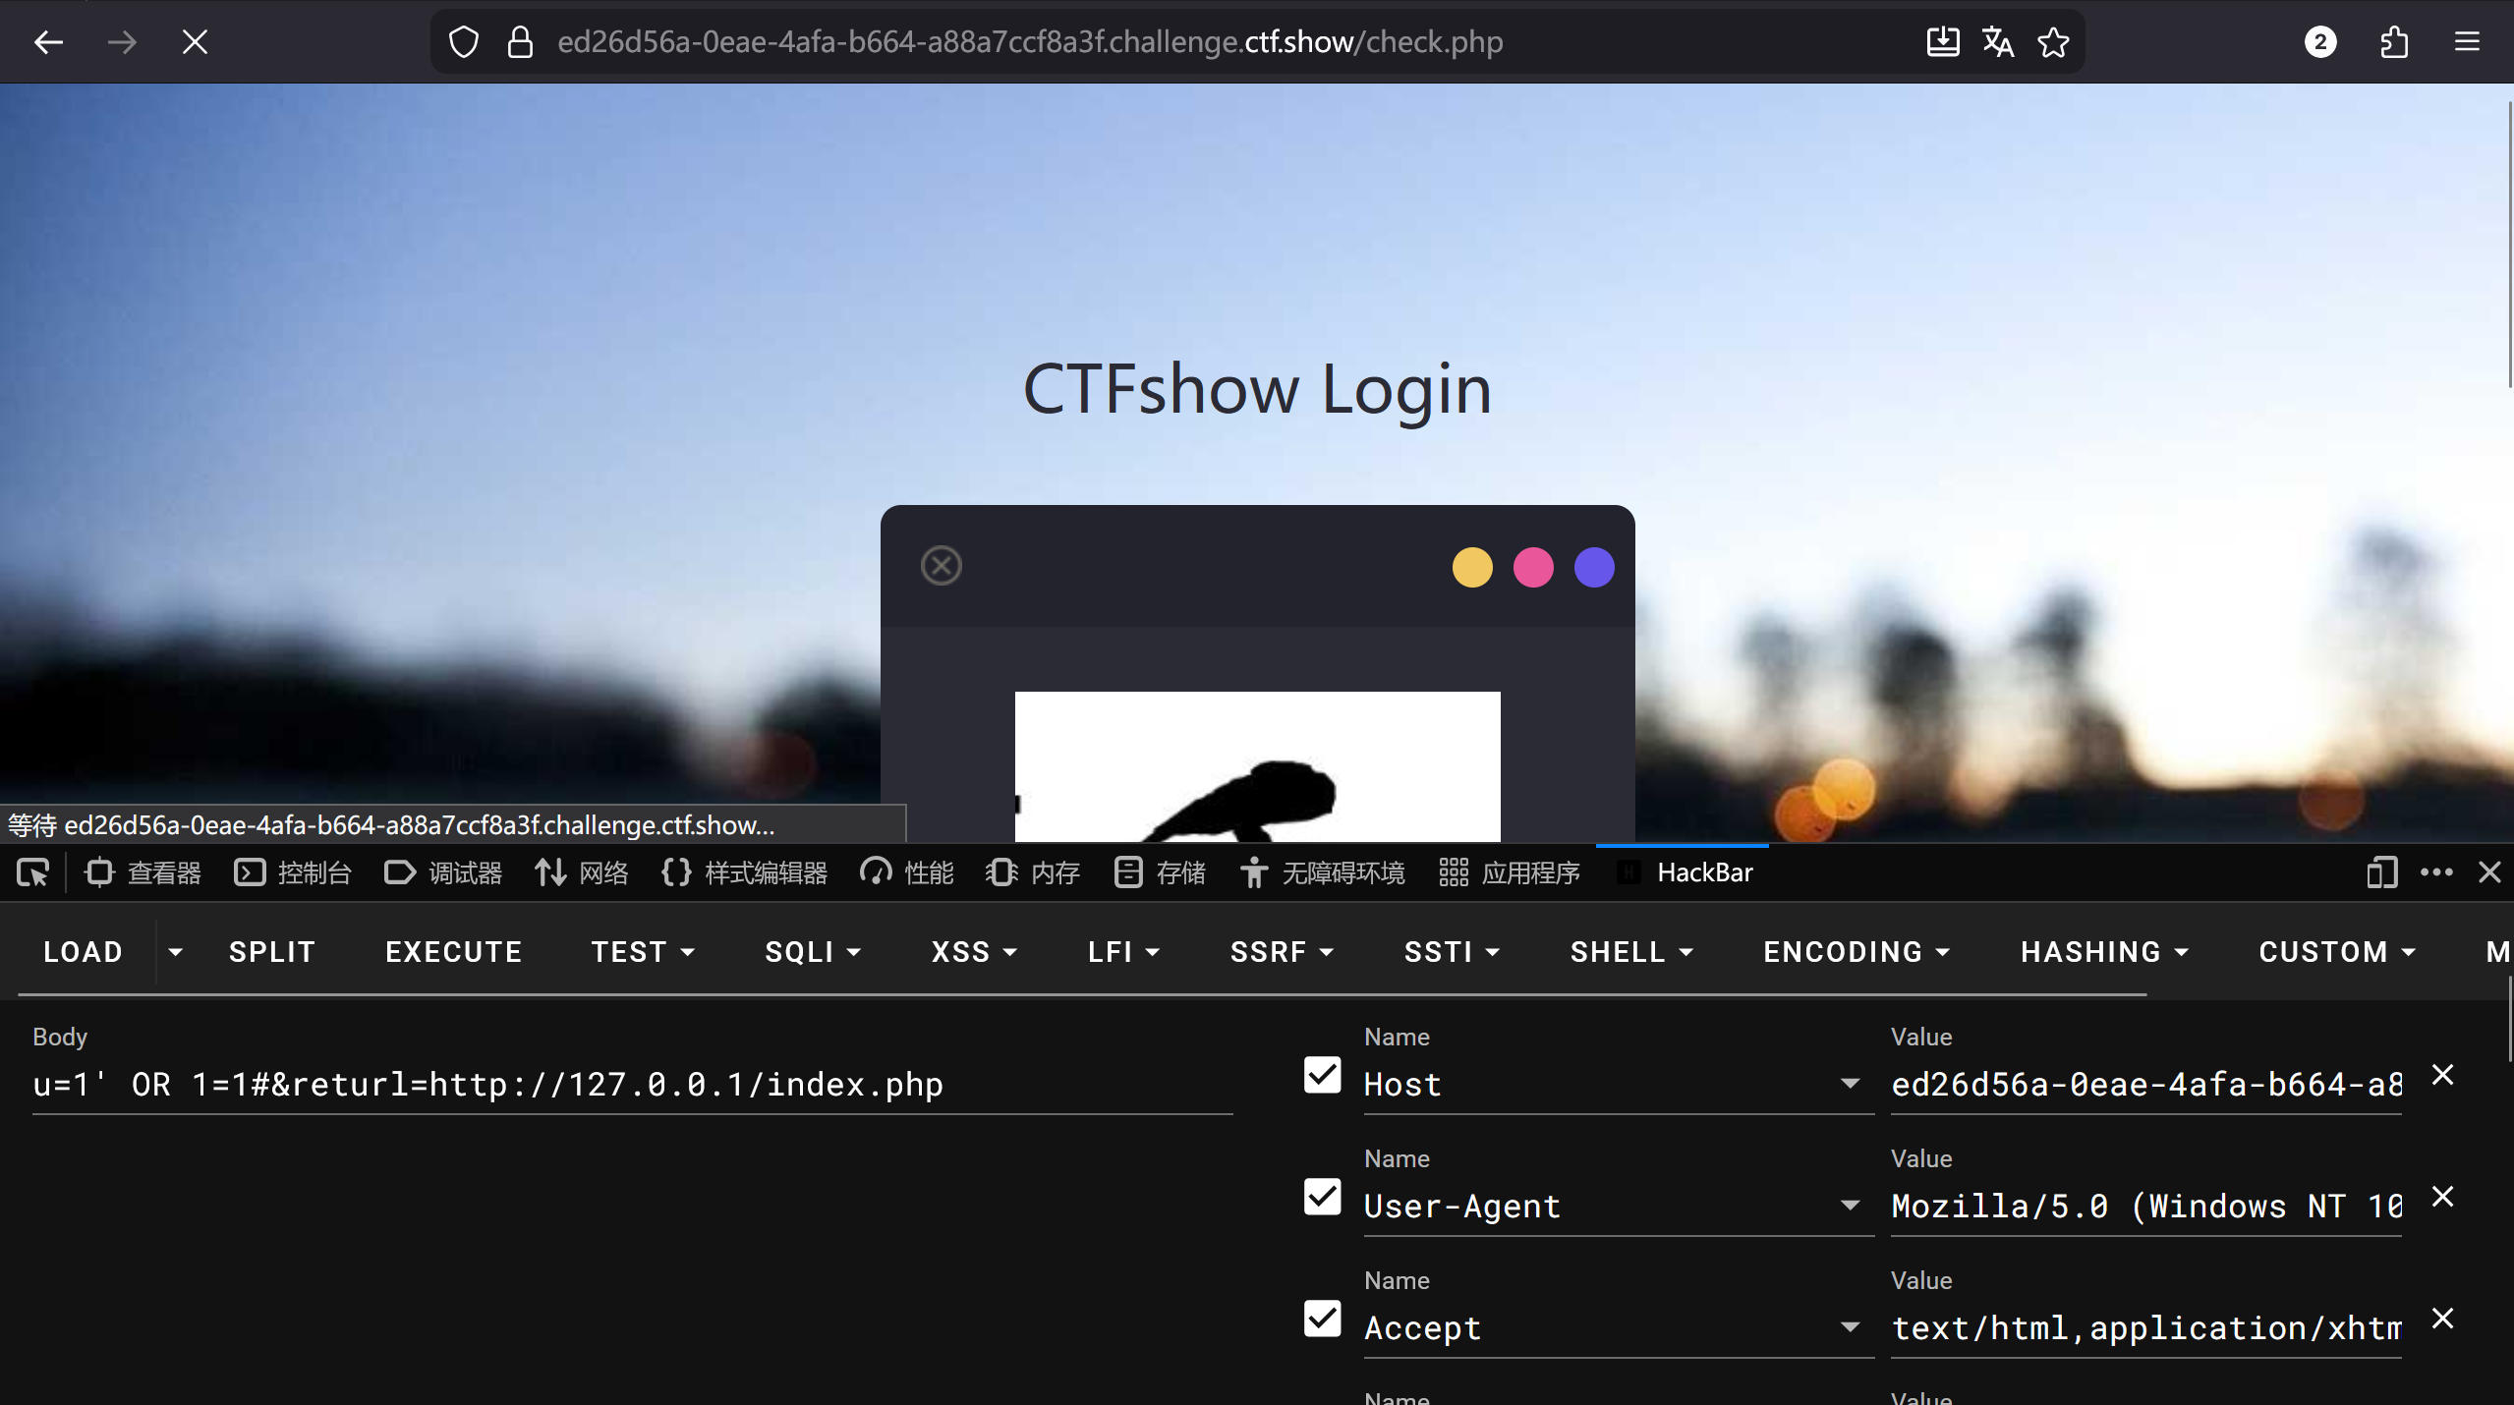This screenshot has width=2514, height=1405.
Task: Click into the Body input field
Action: click(631, 1085)
